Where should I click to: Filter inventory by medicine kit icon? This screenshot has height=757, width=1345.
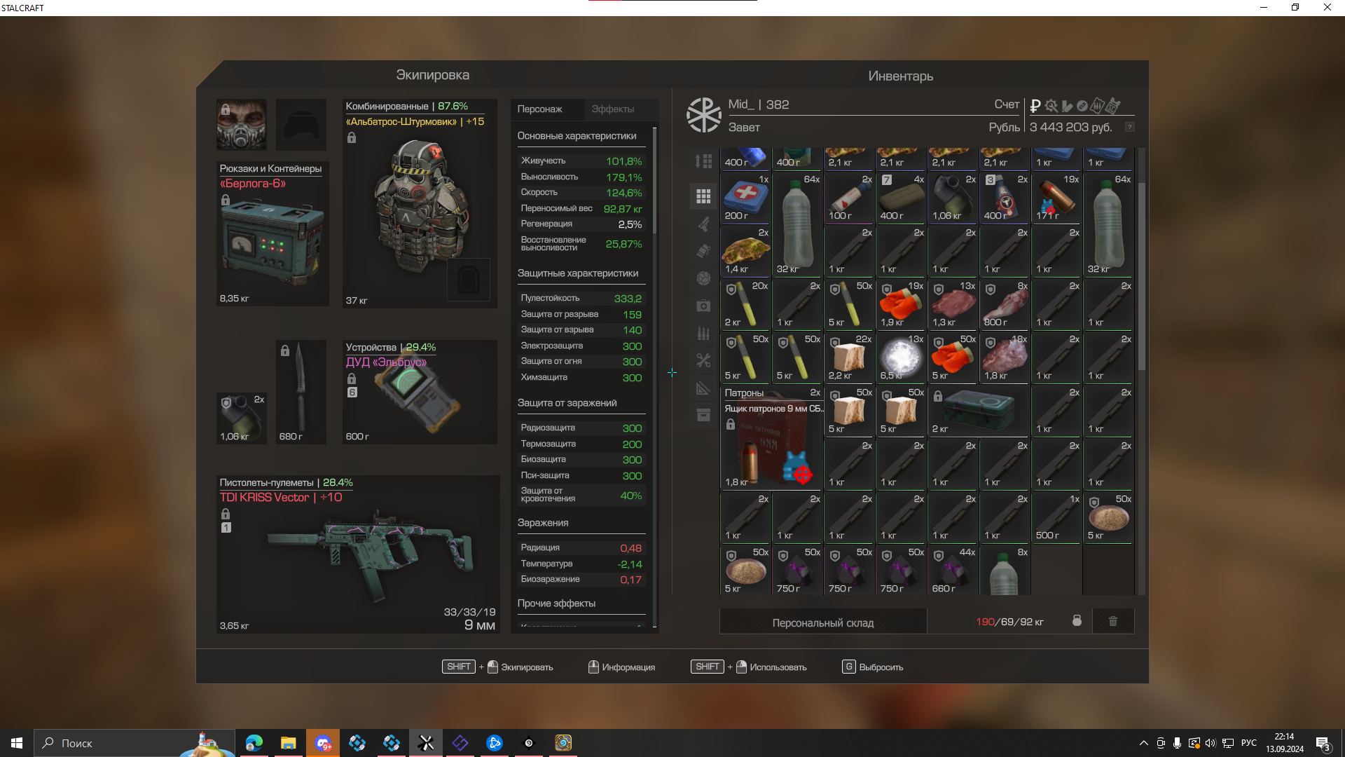tap(703, 306)
